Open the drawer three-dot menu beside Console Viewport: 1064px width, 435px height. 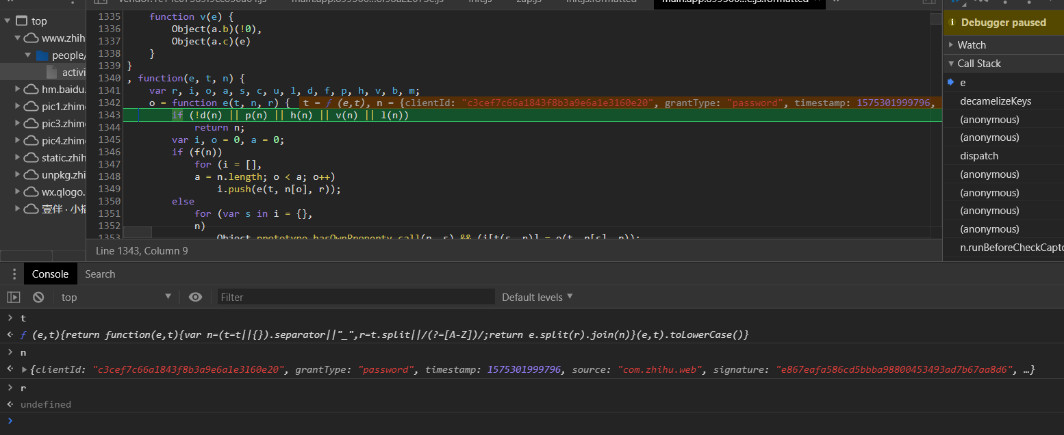click(14, 274)
